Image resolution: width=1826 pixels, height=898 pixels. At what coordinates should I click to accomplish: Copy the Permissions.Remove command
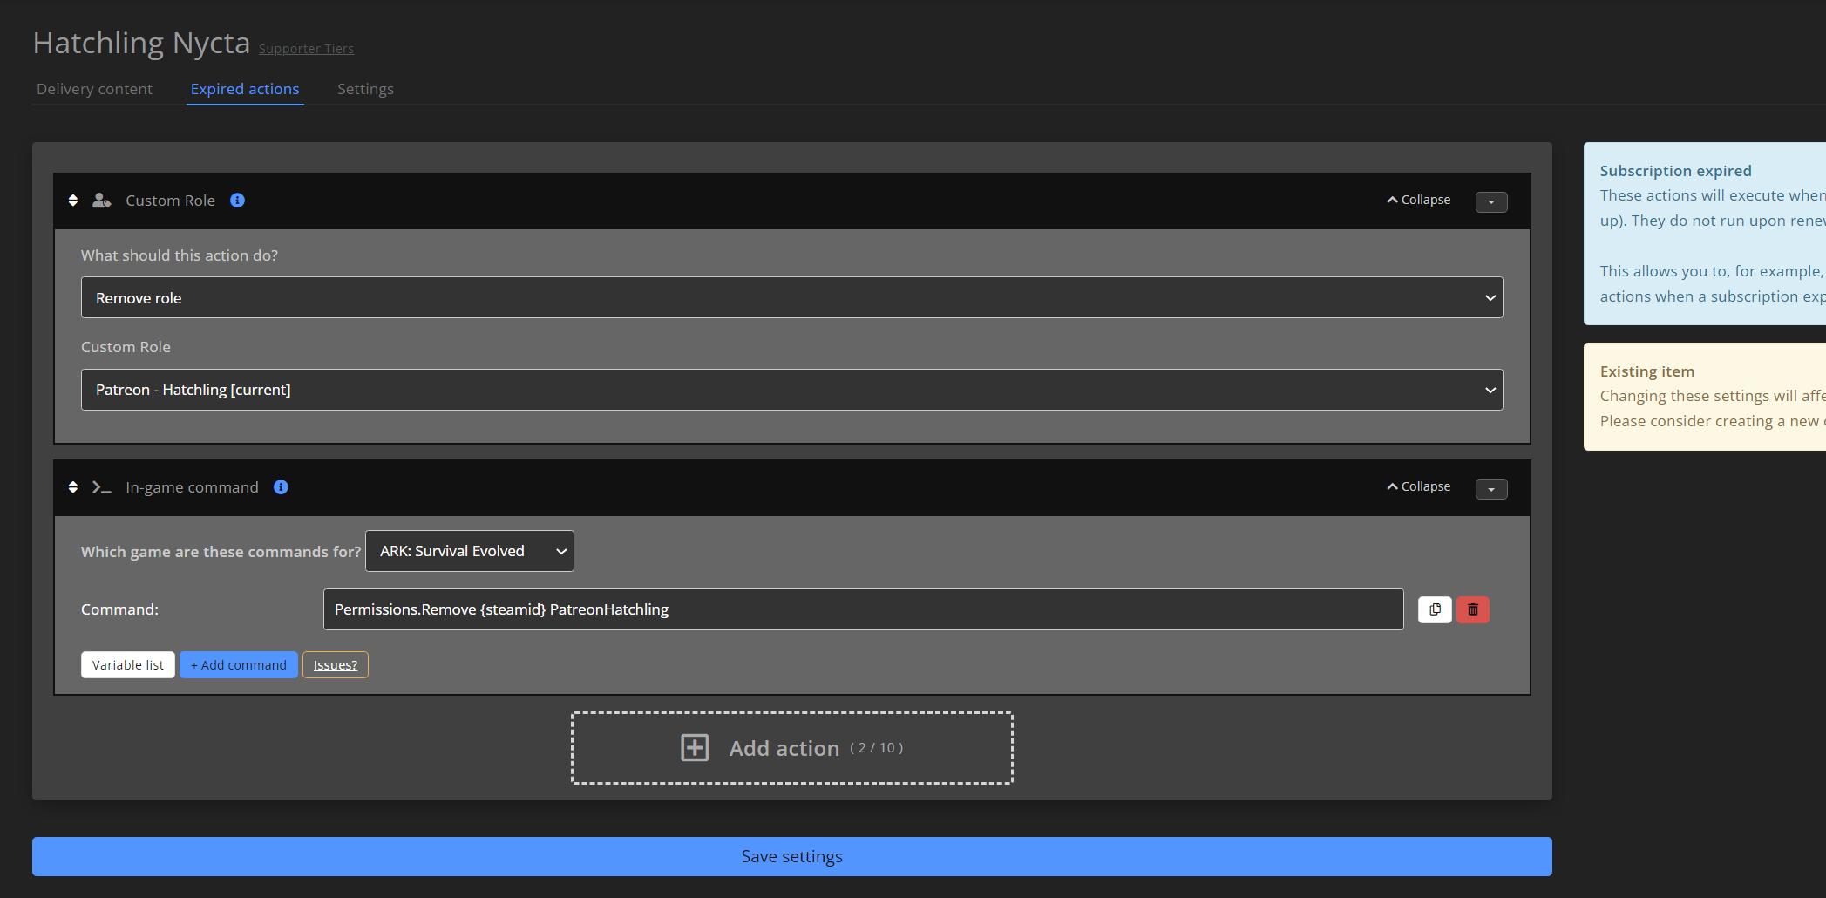tap(1434, 609)
